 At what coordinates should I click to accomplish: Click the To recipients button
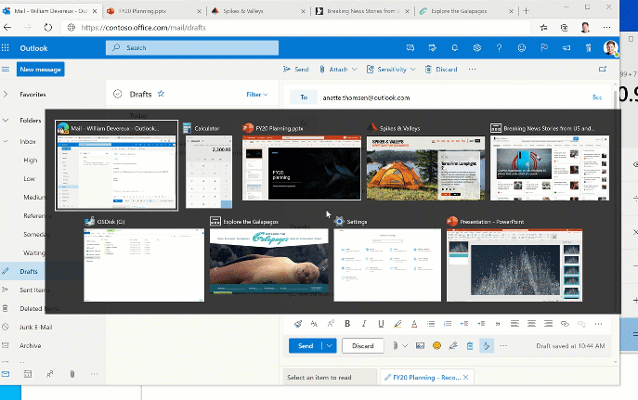[x=304, y=97]
